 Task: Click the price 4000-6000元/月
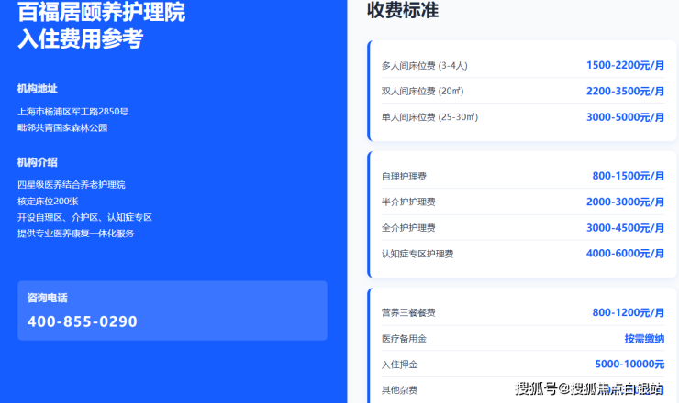point(625,254)
